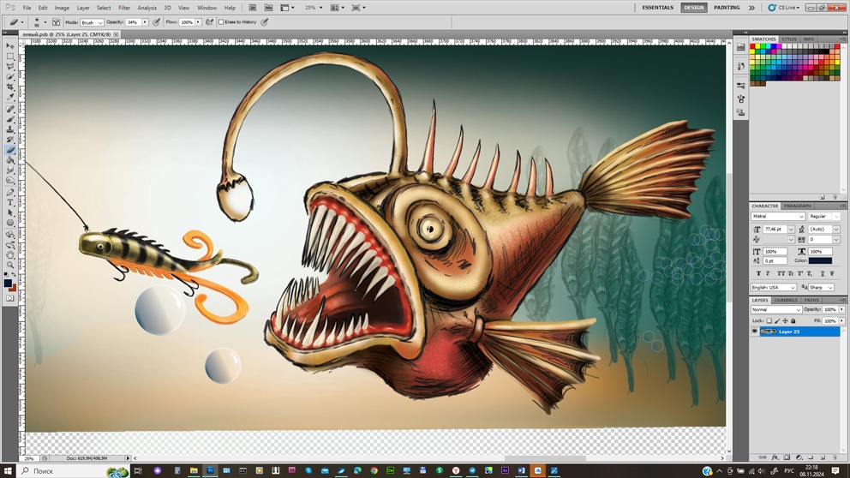Open the Filter menu

124,8
